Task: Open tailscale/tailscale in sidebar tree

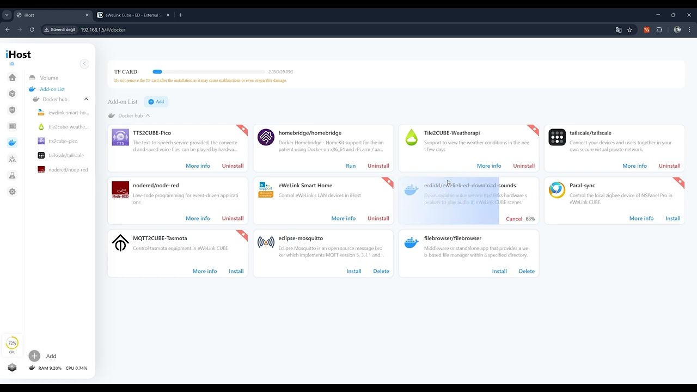Action: pos(66,155)
